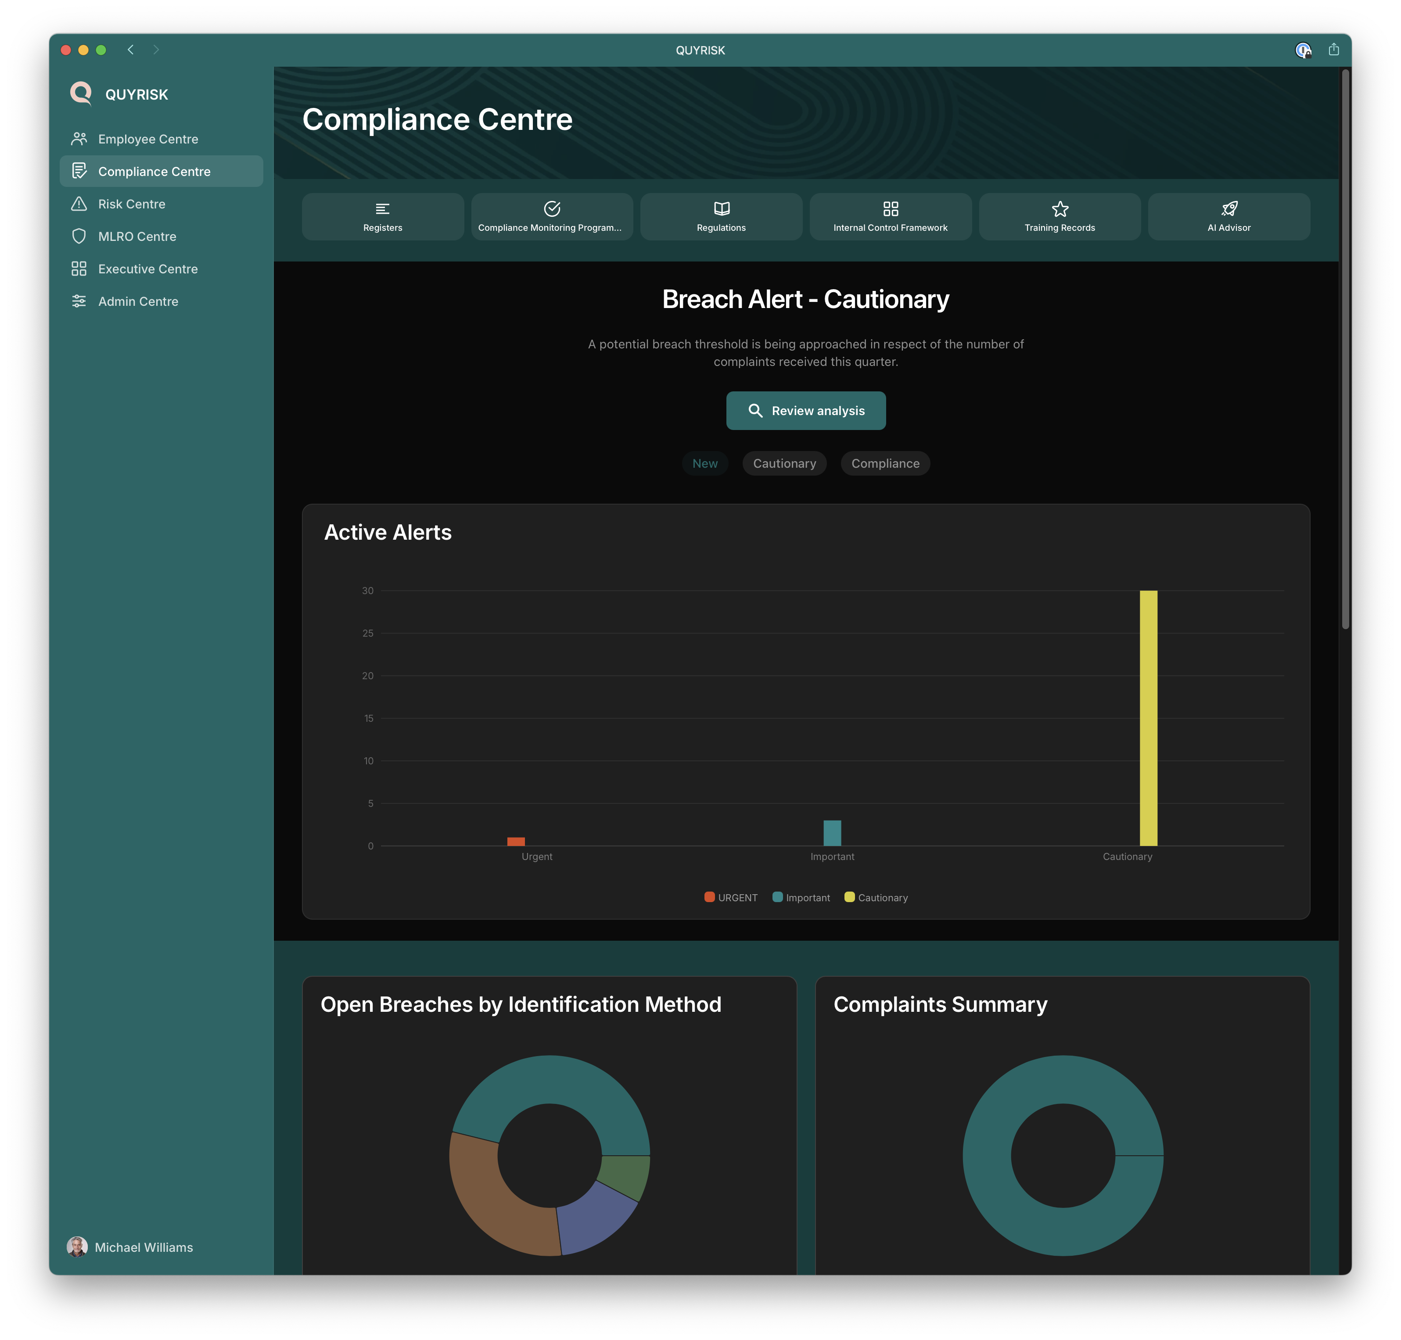The height and width of the screenshot is (1340, 1401).
Task: Go forward with the right chevron arrow
Action: point(156,49)
